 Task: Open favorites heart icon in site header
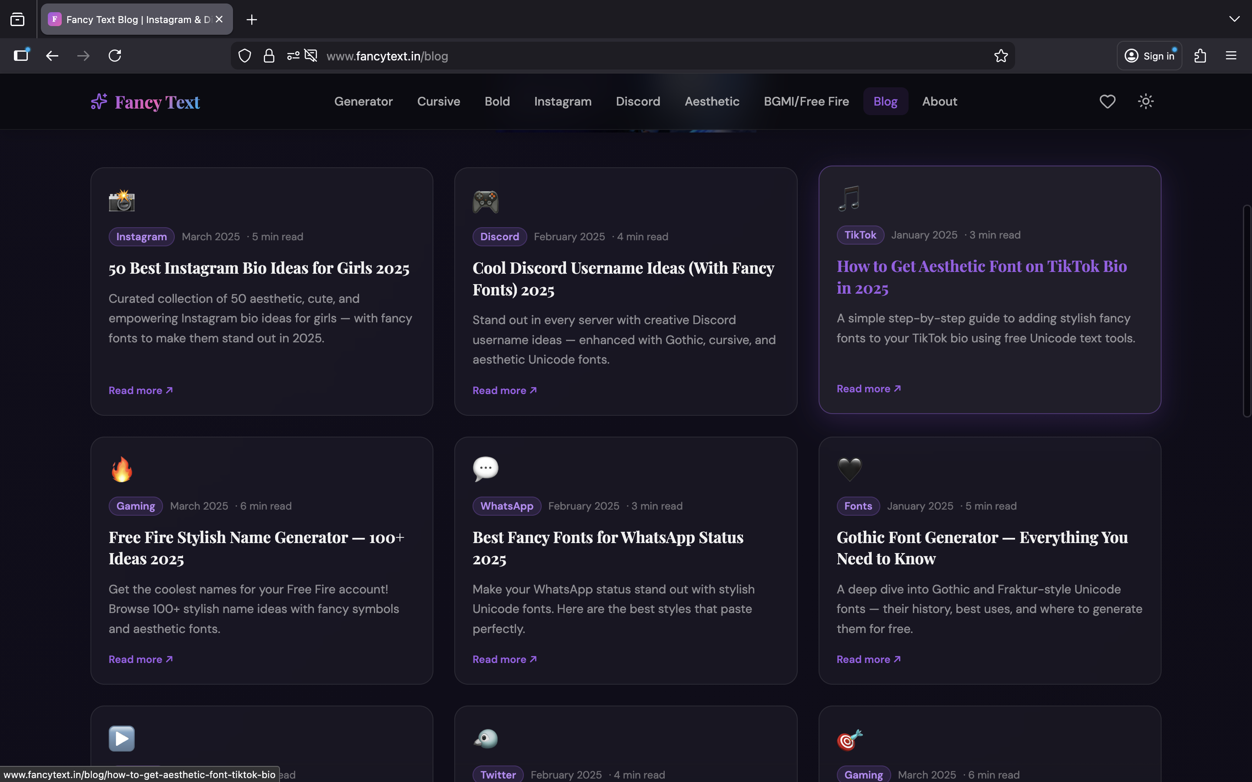point(1107,101)
